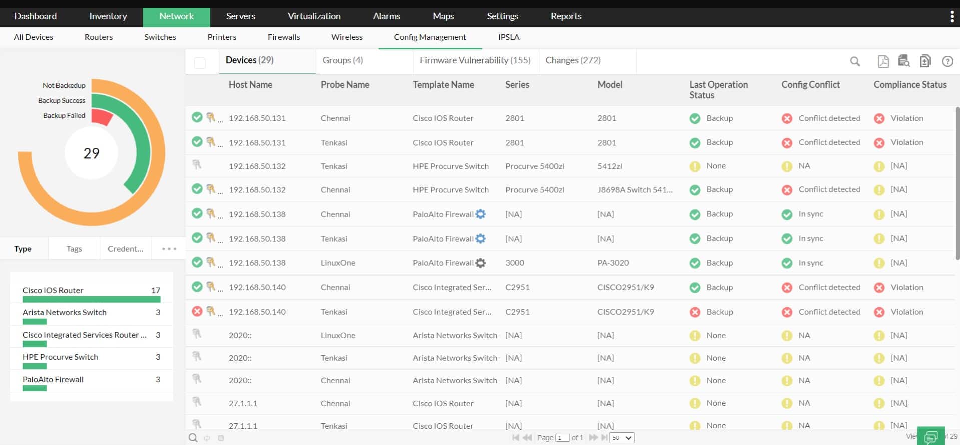Select the Tags filter tab

(74, 249)
